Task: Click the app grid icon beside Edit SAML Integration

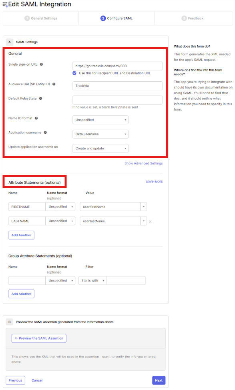Action: tap(5, 4)
